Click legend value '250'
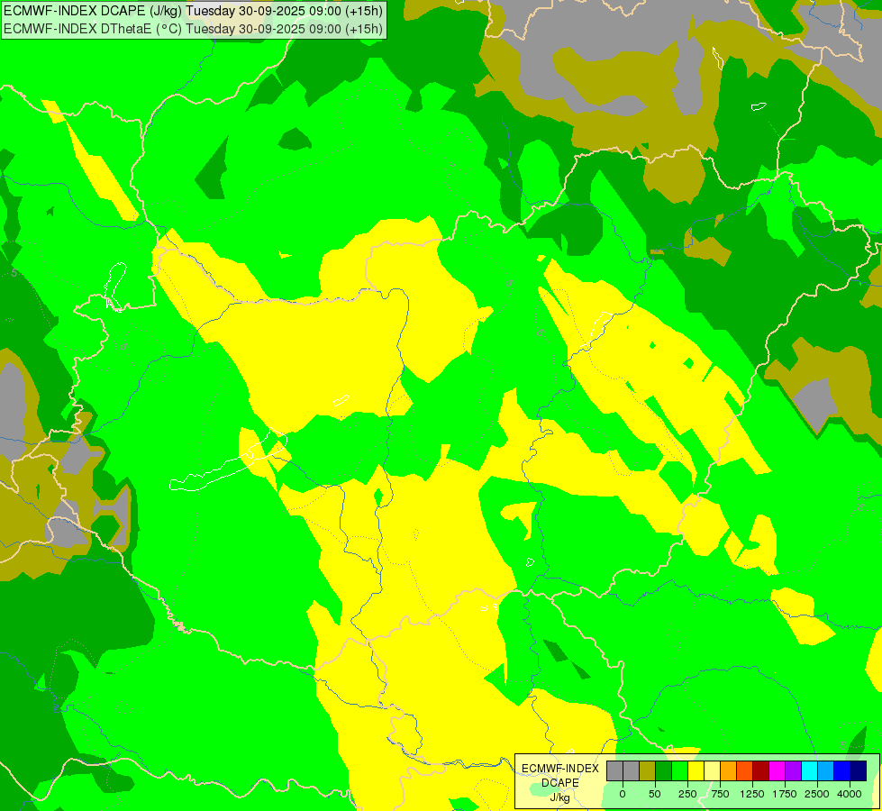The width and height of the screenshot is (882, 811). (x=687, y=794)
